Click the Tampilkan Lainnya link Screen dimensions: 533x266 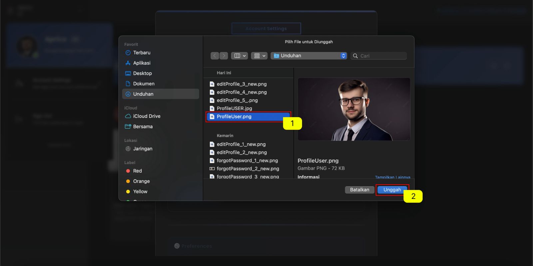tap(393, 177)
